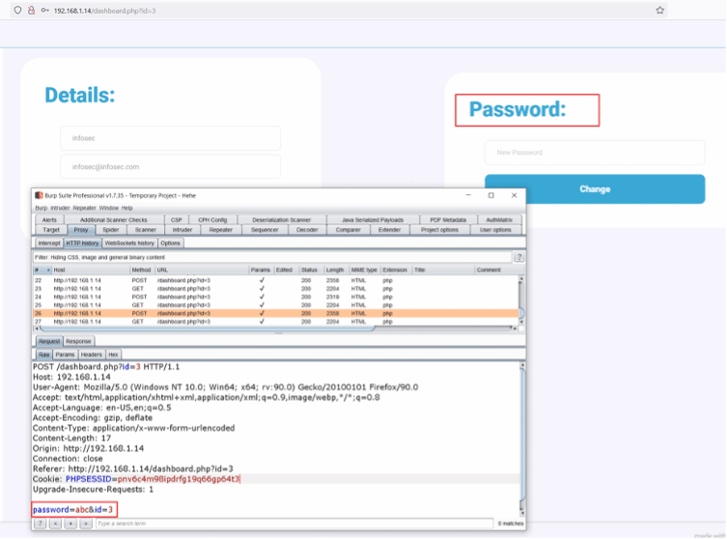Sort by the # column header

click(x=37, y=269)
